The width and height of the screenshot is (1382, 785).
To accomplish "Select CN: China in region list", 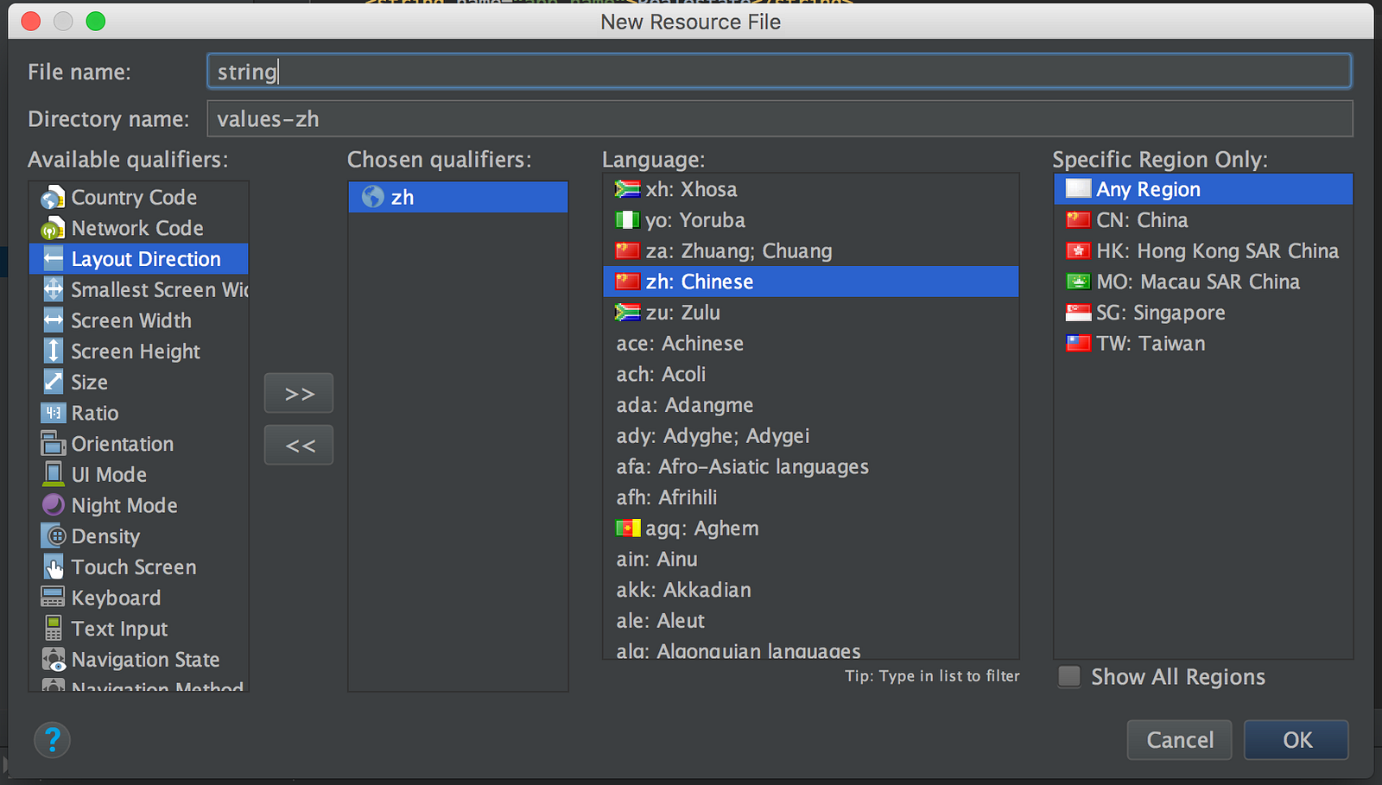I will pyautogui.click(x=1142, y=220).
